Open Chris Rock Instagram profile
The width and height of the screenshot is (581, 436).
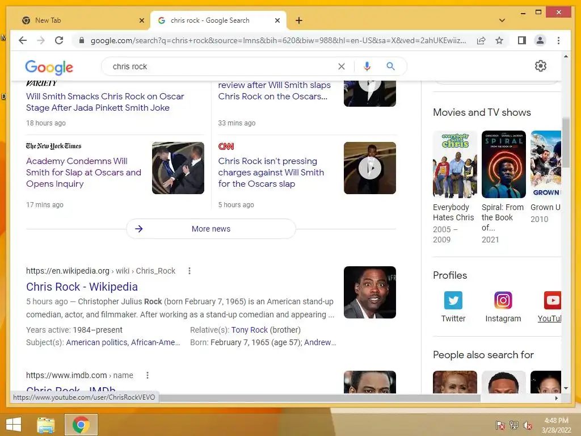pos(503,307)
